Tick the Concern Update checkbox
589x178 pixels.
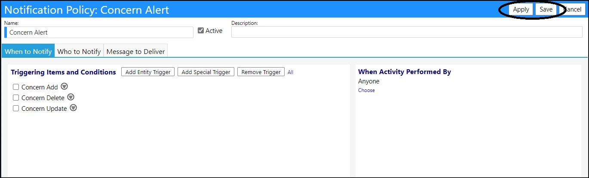[16, 108]
